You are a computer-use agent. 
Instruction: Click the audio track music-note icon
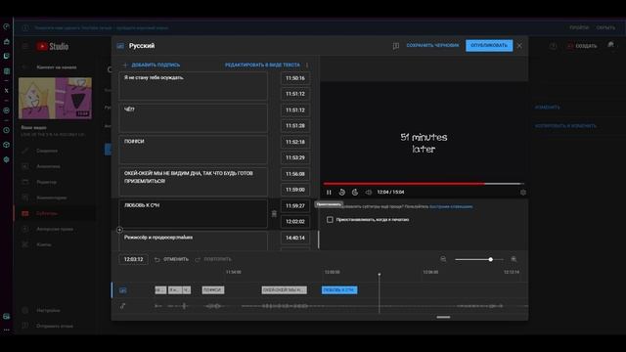click(x=122, y=306)
